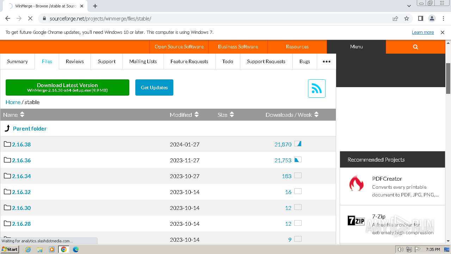
Task: Open the 2.16.38 folder link
Action: click(21, 144)
